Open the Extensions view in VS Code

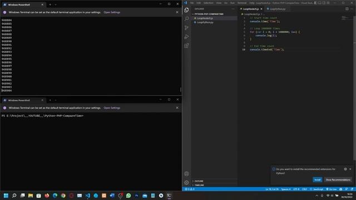point(186,46)
